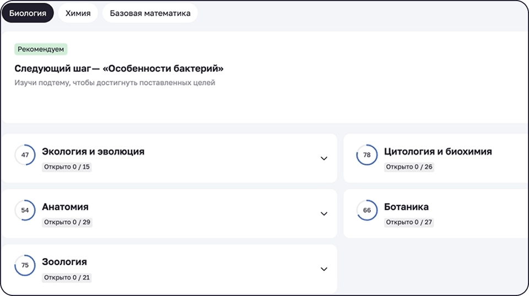529x296 pixels.
Task: Expand the Экология и эволюция section chevron
Action: (324, 158)
